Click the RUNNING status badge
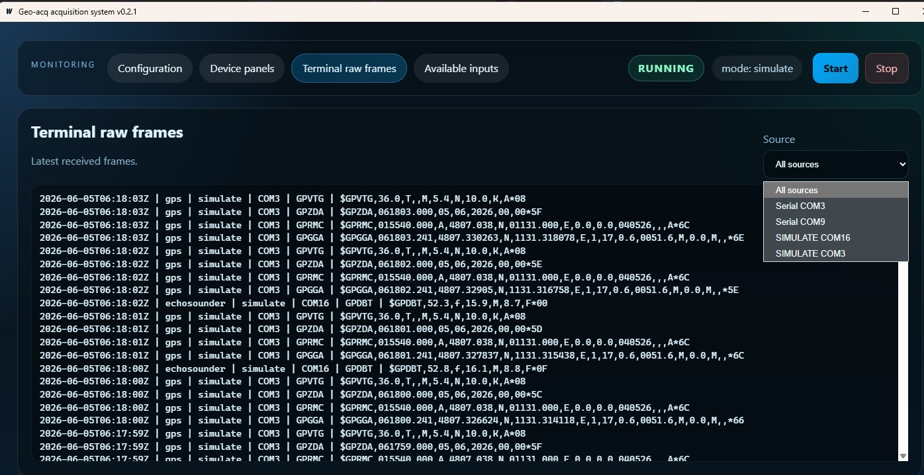924x475 pixels. [x=666, y=68]
